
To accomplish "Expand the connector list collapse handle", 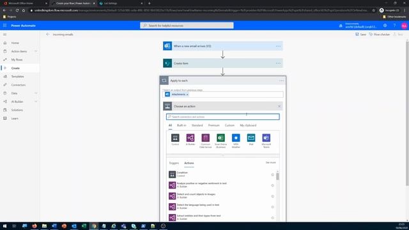I will 223,155.
